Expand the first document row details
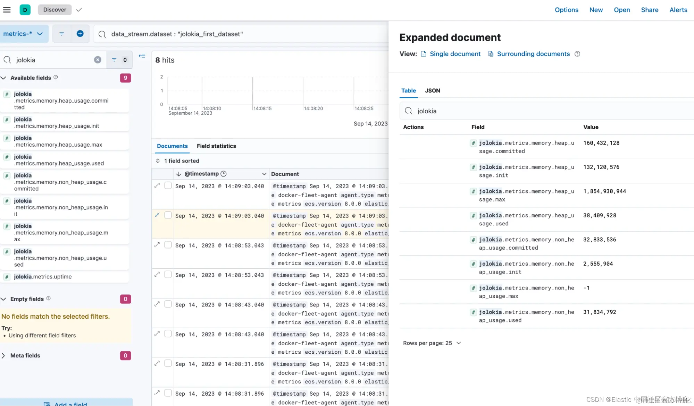The image size is (694, 406). [x=157, y=185]
